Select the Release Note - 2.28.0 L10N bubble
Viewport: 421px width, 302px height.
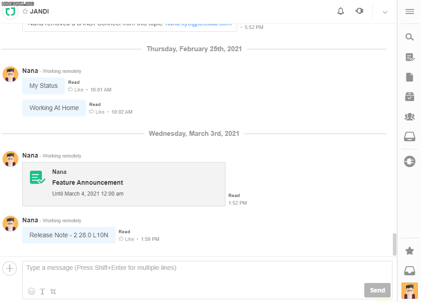click(x=69, y=235)
